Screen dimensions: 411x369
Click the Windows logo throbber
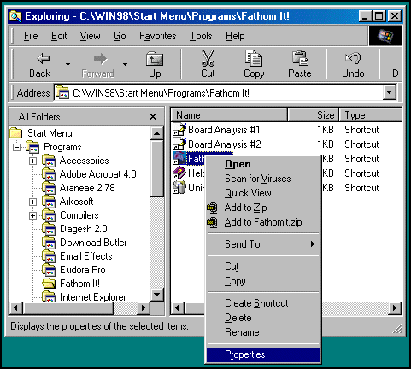tap(385, 36)
